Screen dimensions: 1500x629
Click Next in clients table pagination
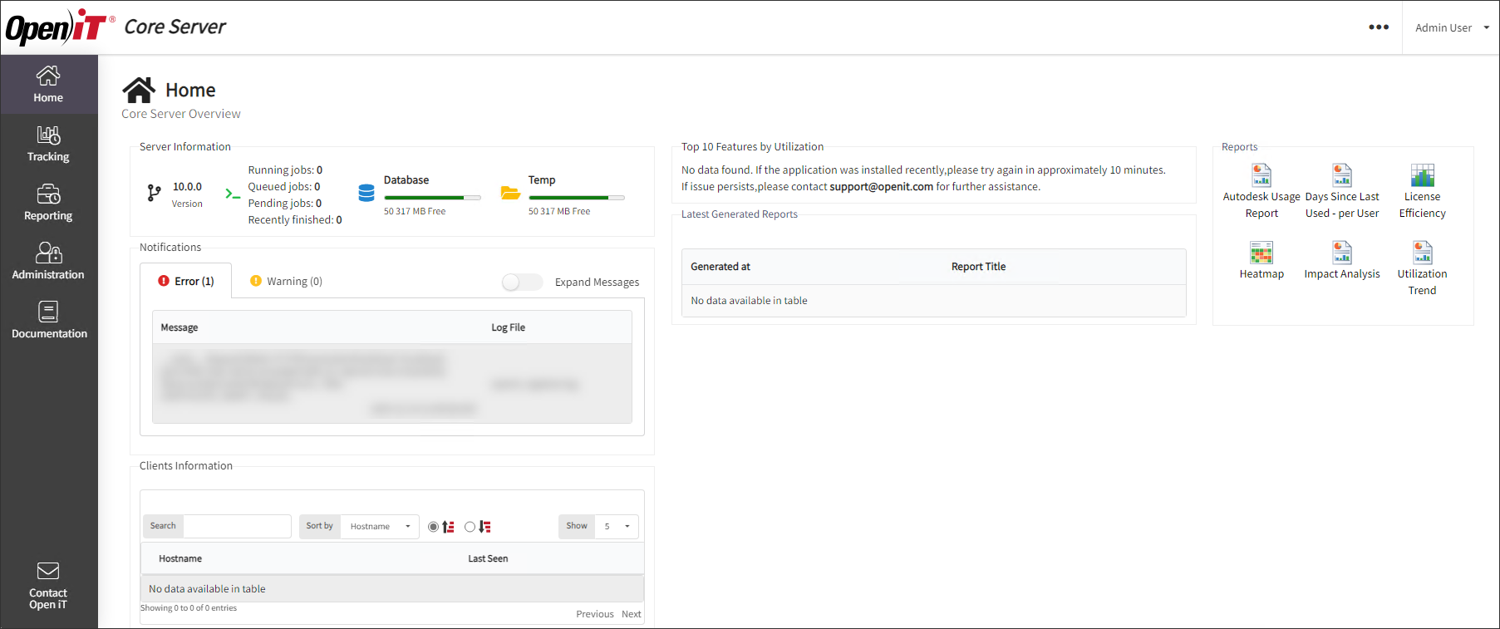pos(631,614)
